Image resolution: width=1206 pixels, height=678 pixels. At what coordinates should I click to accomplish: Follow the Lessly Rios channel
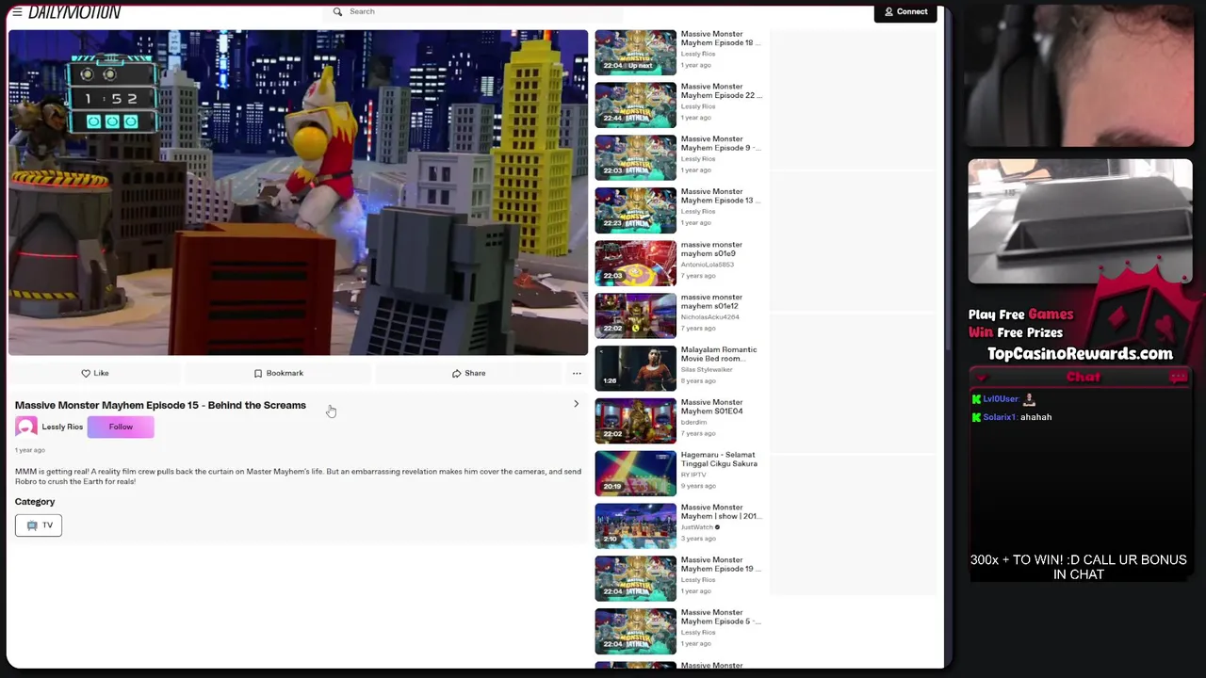coord(121,427)
